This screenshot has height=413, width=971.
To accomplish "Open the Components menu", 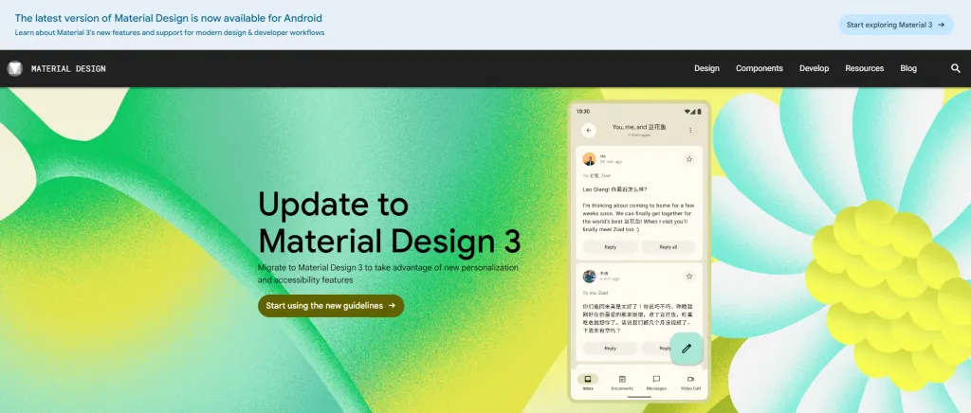I will [x=760, y=68].
